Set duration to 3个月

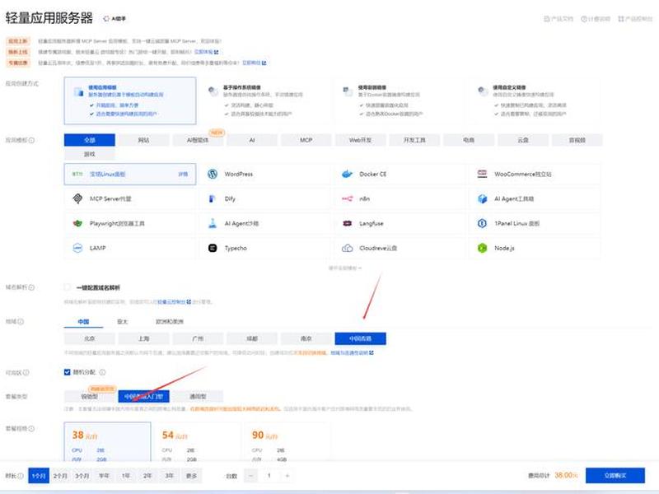[82, 476]
